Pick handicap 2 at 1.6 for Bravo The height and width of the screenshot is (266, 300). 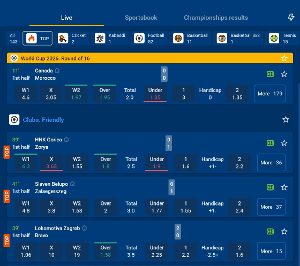239,252
